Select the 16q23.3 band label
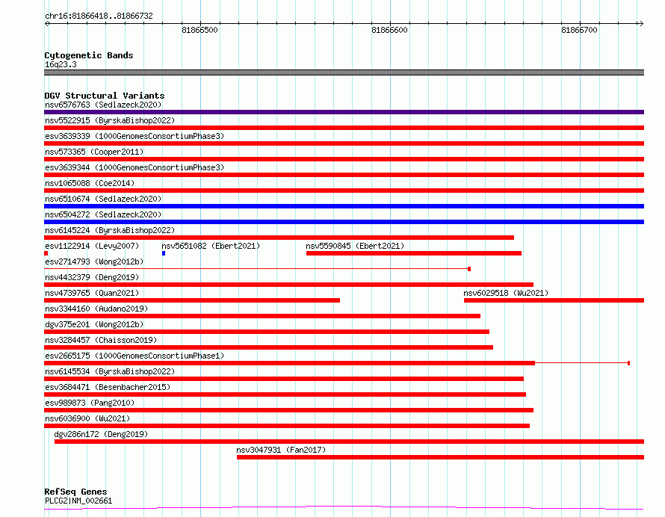665x517 pixels. (x=61, y=64)
